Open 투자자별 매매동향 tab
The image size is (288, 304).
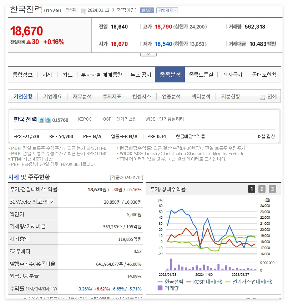coord(102,75)
